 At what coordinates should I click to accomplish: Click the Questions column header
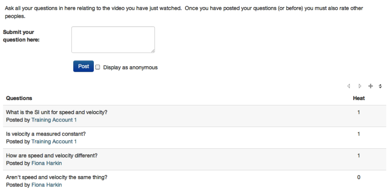point(19,98)
